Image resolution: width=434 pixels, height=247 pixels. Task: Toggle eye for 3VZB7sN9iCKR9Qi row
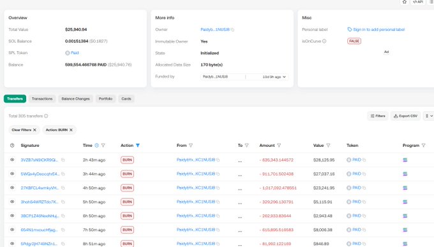[x=12, y=160]
